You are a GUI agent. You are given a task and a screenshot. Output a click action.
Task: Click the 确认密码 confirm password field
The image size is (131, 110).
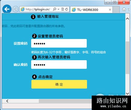(59, 64)
